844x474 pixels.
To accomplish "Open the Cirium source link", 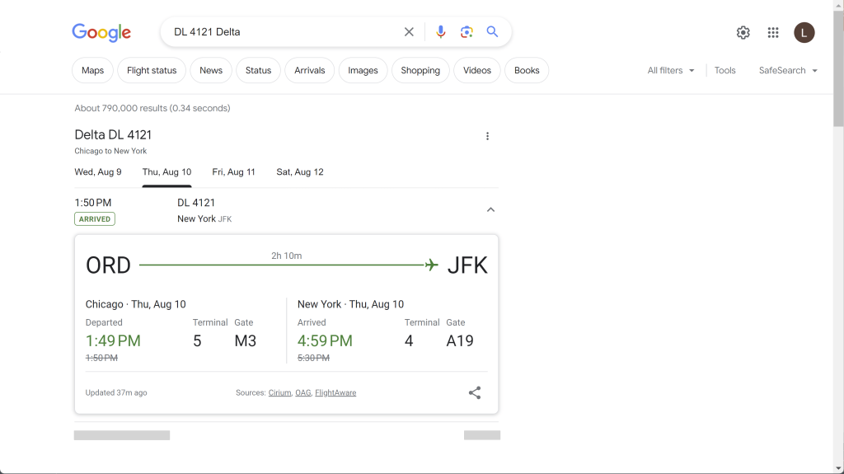I will 280,392.
